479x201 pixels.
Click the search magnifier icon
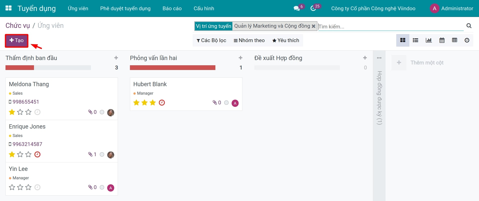[469, 26]
